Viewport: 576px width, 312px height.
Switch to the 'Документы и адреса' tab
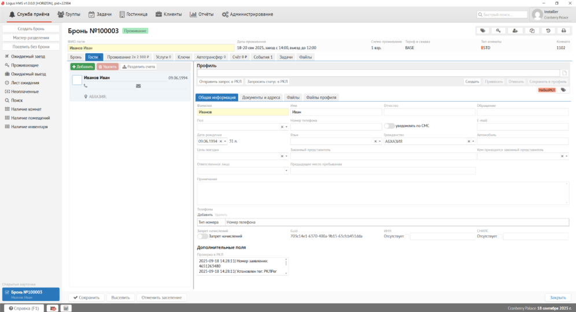pos(261,98)
